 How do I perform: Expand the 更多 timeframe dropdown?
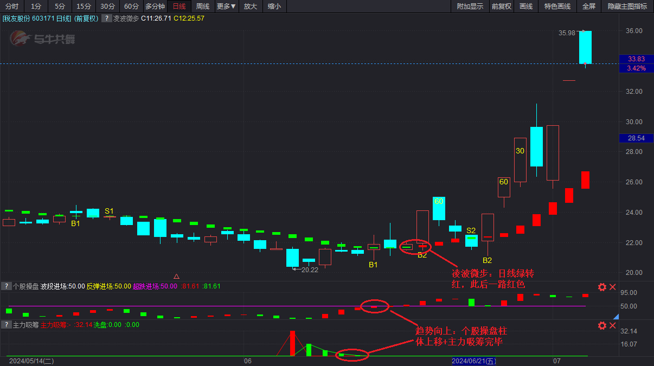(226, 7)
